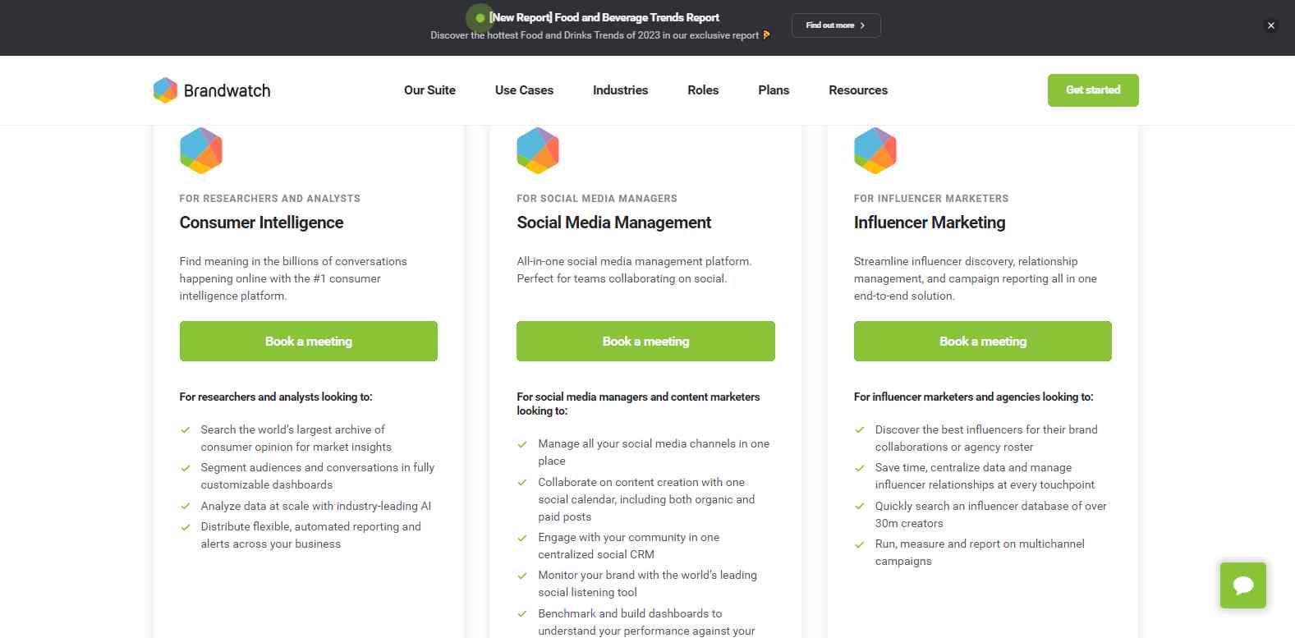Click 'Distribute flexible, automated reporting' bullet
Image resolution: width=1295 pixels, height=638 pixels.
coord(311,535)
